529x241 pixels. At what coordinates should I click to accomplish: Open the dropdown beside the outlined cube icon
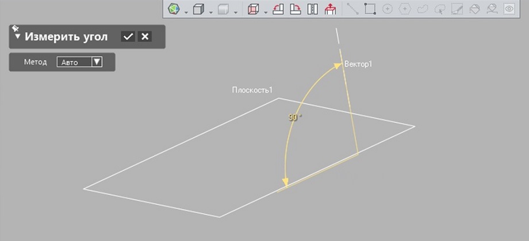(x=211, y=13)
